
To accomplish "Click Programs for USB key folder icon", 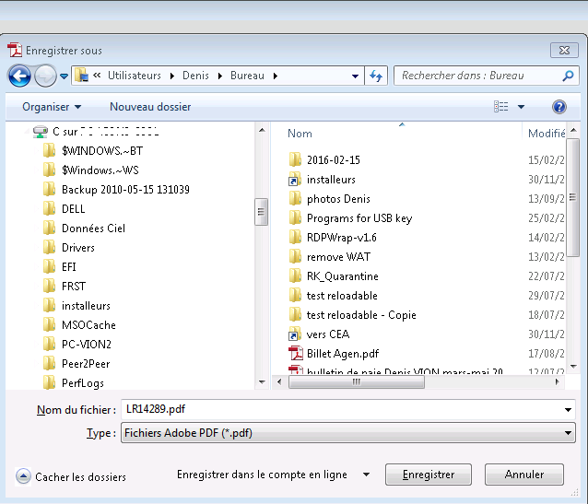I will tap(295, 218).
